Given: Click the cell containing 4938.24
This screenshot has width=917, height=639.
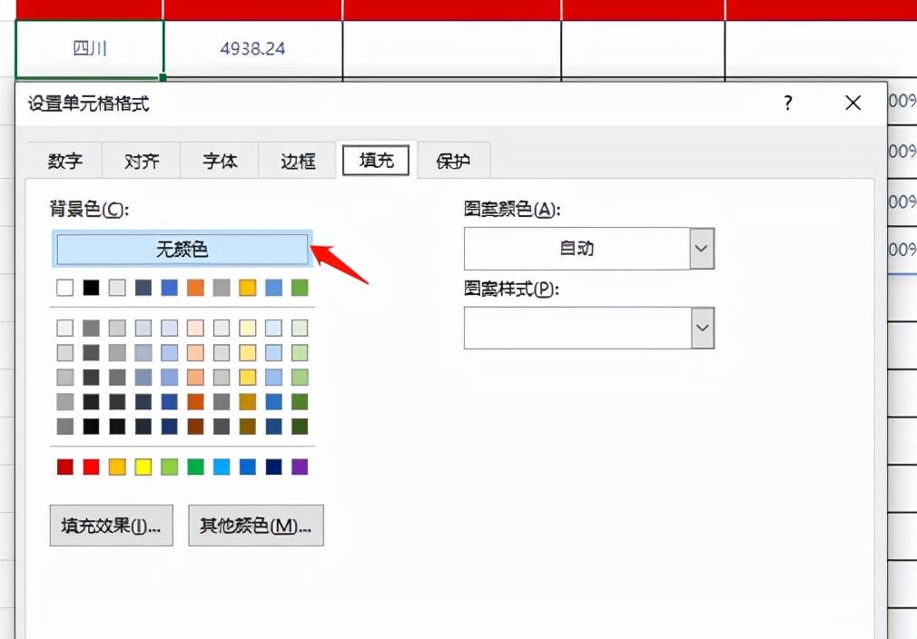Looking at the screenshot, I should point(251,48).
